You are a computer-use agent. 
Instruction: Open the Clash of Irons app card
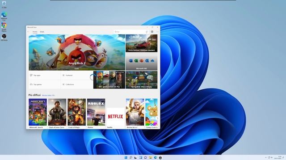click(x=57, y=114)
